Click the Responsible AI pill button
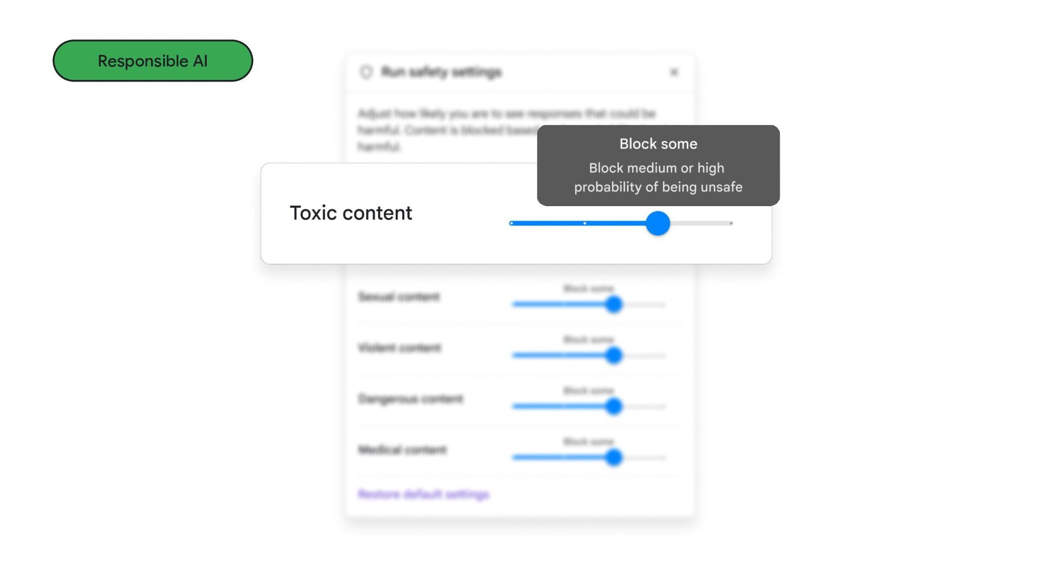This screenshot has height=584, width=1039. (x=153, y=61)
